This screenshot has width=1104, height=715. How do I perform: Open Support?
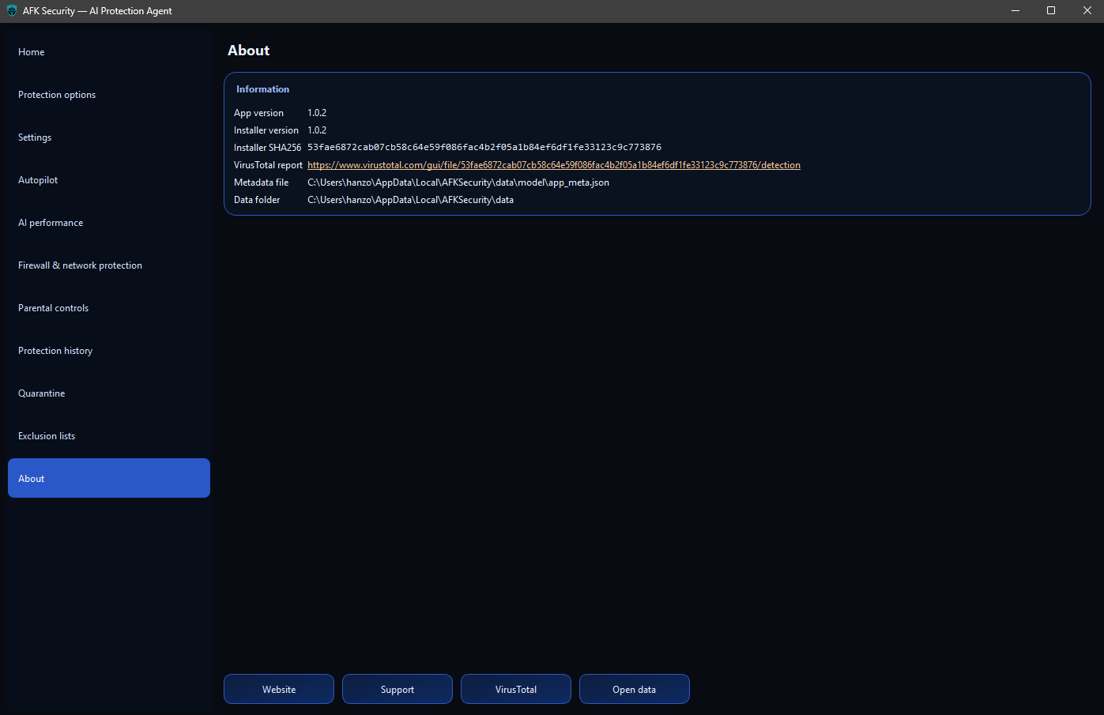397,689
